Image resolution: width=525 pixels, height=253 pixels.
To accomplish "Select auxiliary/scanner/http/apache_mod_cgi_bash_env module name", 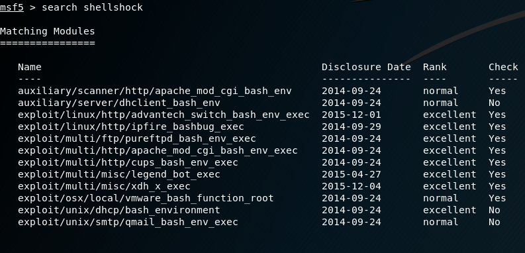I will pyautogui.click(x=155, y=91).
